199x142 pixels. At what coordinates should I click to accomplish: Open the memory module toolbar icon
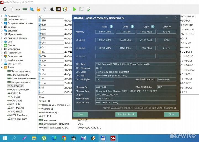tap(25, 9)
